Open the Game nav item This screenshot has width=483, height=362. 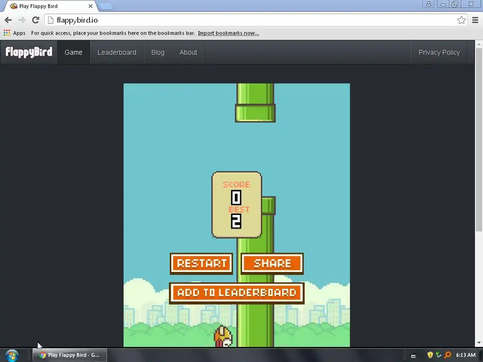pos(73,52)
